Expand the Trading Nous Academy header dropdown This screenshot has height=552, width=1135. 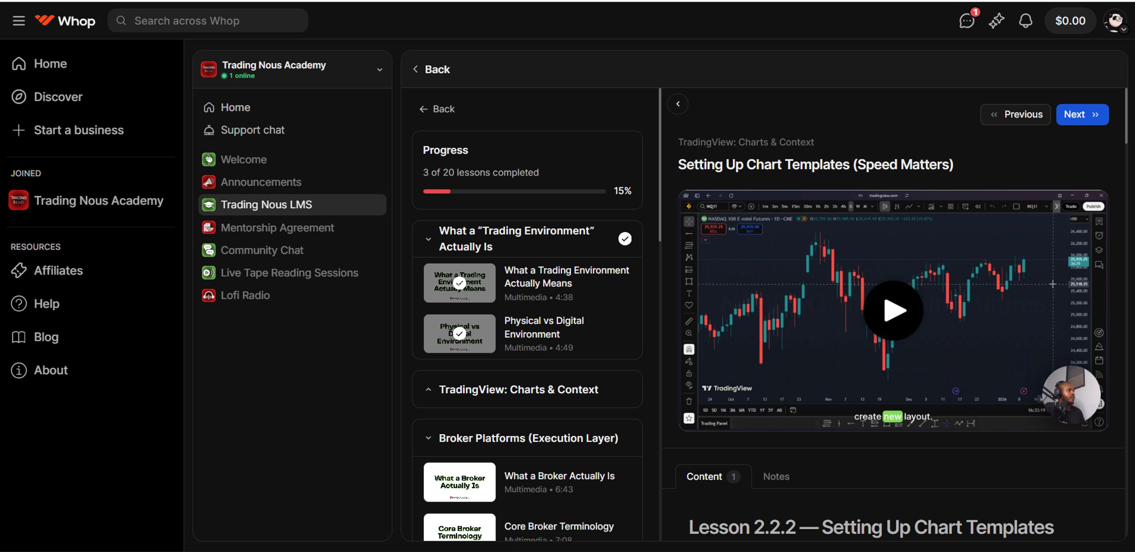[x=380, y=70]
